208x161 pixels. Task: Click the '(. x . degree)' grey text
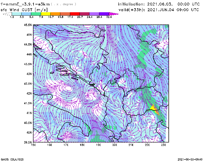(64, 4)
